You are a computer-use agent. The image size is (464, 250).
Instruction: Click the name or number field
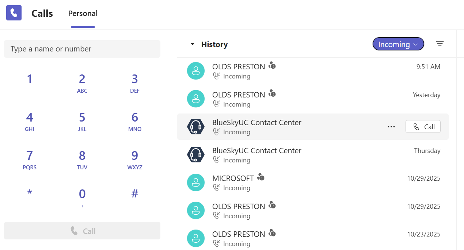click(x=82, y=49)
